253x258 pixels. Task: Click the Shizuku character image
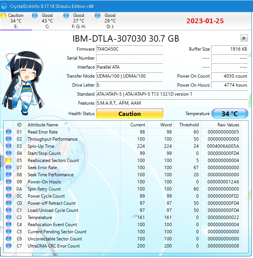coord(23,83)
